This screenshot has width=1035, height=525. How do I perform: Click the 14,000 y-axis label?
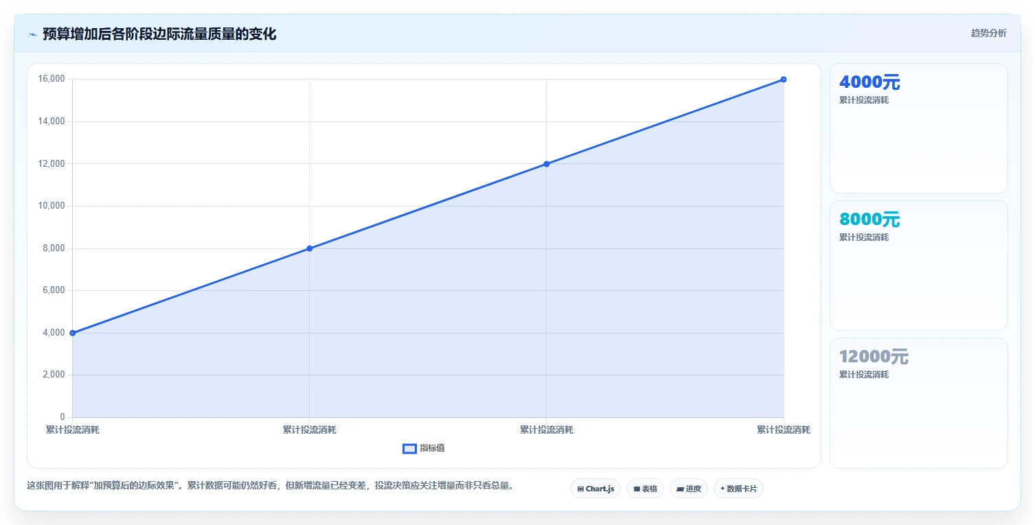[x=52, y=121]
